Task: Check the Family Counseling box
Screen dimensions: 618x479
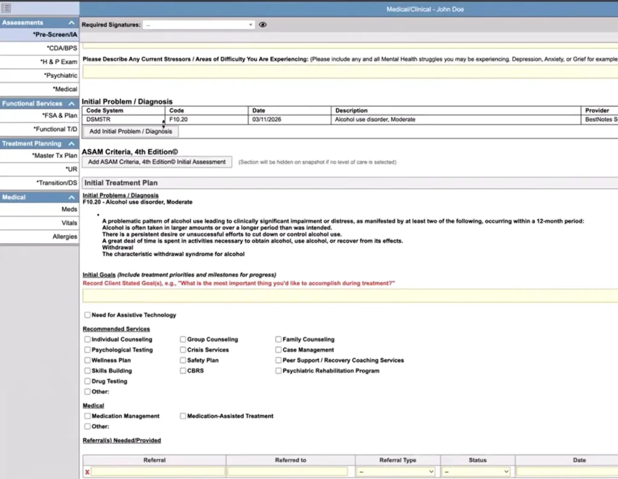Action: [278, 339]
